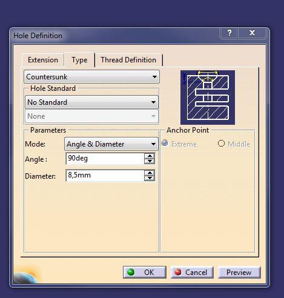Confirm with the OK button
This screenshot has height=298, width=284.
[x=145, y=272]
